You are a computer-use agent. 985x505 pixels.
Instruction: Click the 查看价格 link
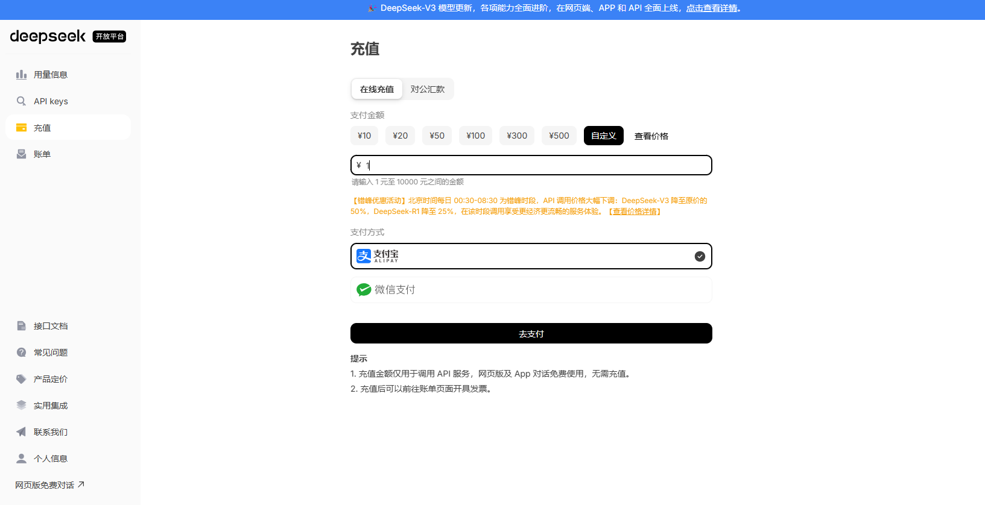pyautogui.click(x=651, y=136)
